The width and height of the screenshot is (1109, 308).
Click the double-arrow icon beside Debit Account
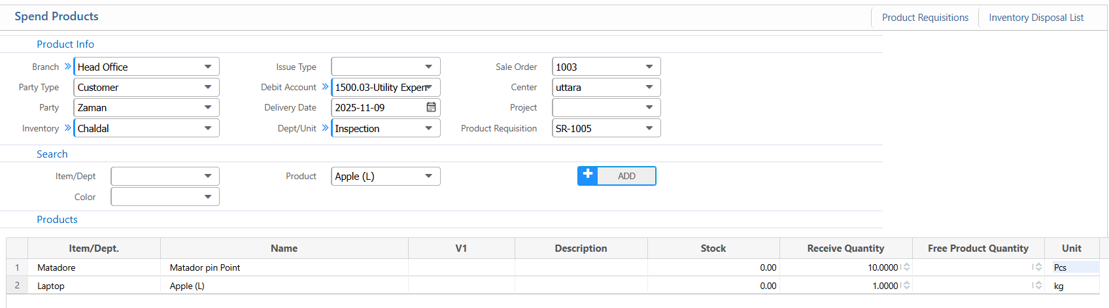(x=325, y=87)
